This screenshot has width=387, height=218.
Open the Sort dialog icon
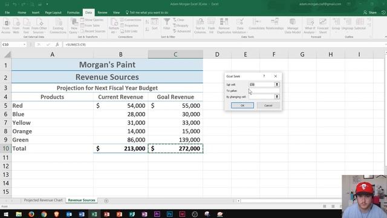click(155, 24)
